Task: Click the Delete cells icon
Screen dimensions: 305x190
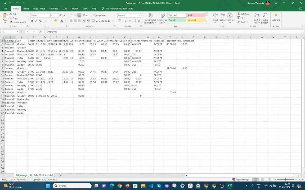Action: click(222, 16)
